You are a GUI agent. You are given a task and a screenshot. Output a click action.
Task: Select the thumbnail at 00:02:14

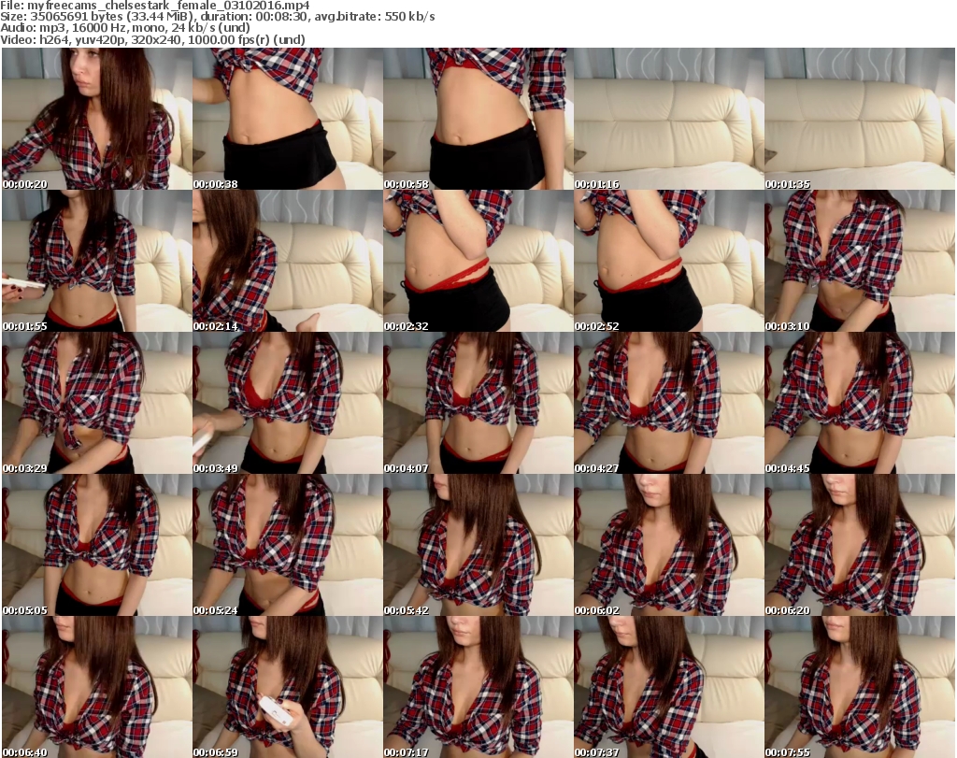288,261
